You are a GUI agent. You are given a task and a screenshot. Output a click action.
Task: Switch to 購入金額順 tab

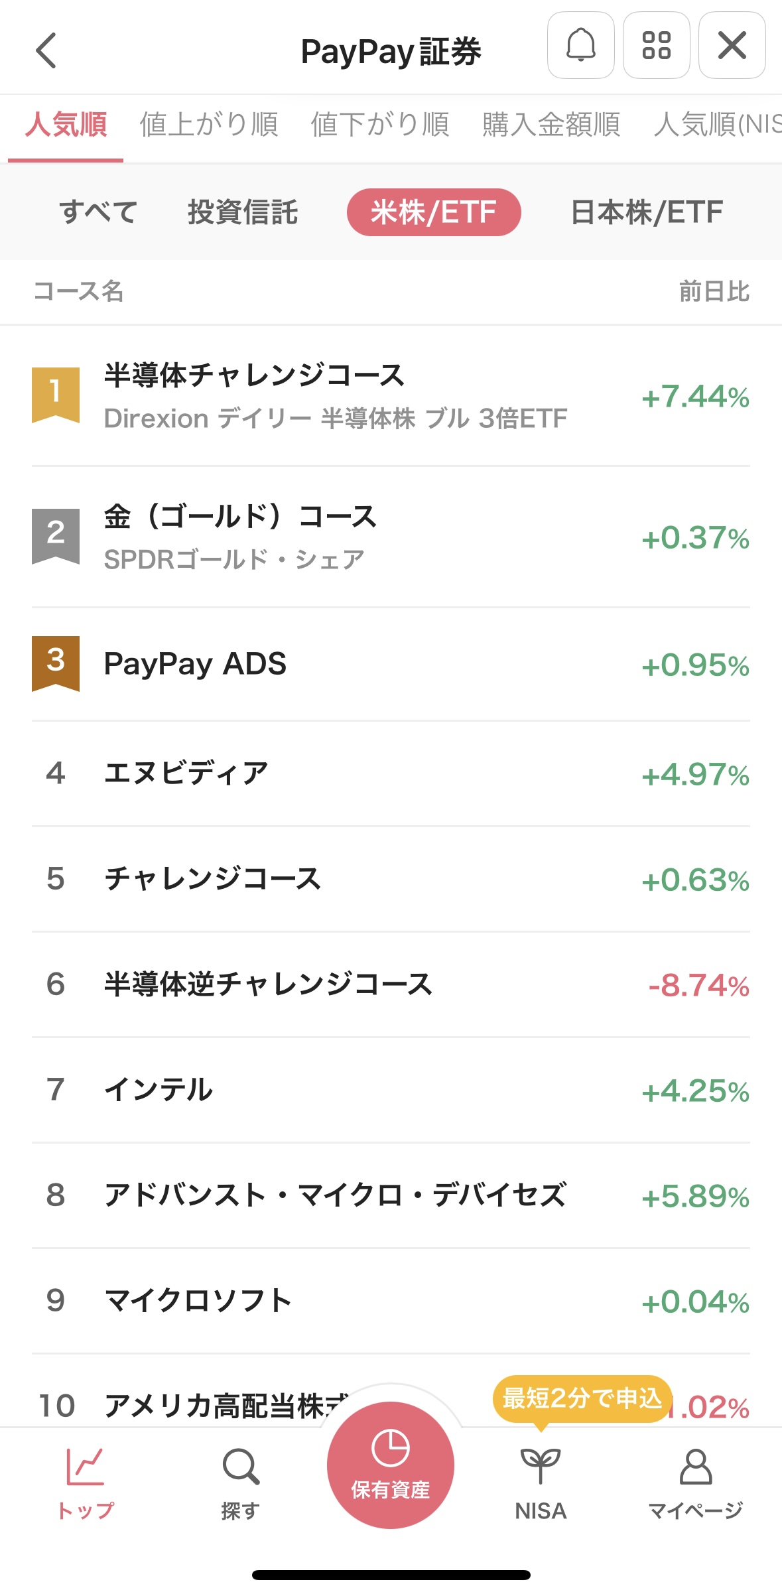tap(551, 125)
